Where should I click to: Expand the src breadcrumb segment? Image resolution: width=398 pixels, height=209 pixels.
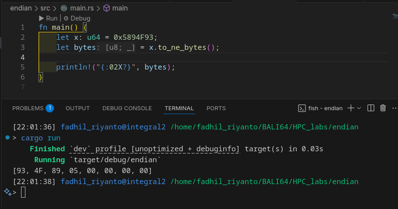[45, 8]
